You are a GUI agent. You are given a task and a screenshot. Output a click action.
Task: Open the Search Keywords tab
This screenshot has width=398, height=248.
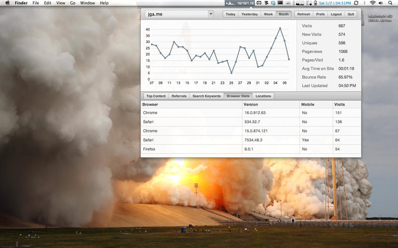[x=206, y=96]
